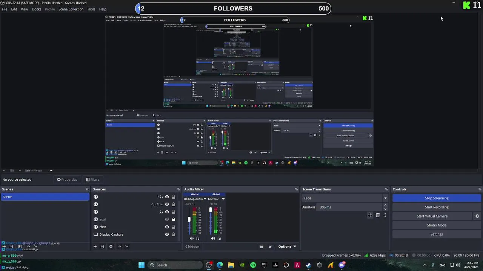Open the Docks menu
This screenshot has width=483, height=271.
point(37,9)
